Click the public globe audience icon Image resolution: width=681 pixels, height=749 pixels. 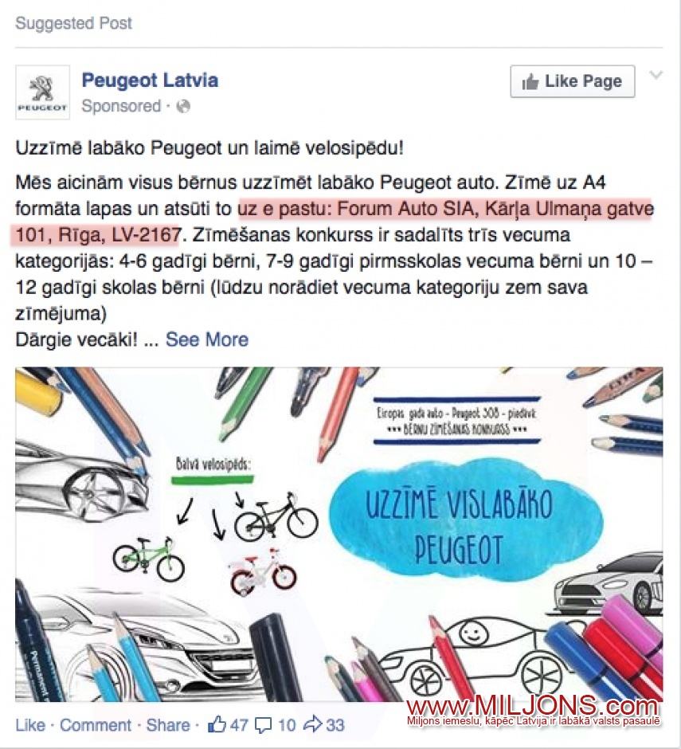point(183,106)
